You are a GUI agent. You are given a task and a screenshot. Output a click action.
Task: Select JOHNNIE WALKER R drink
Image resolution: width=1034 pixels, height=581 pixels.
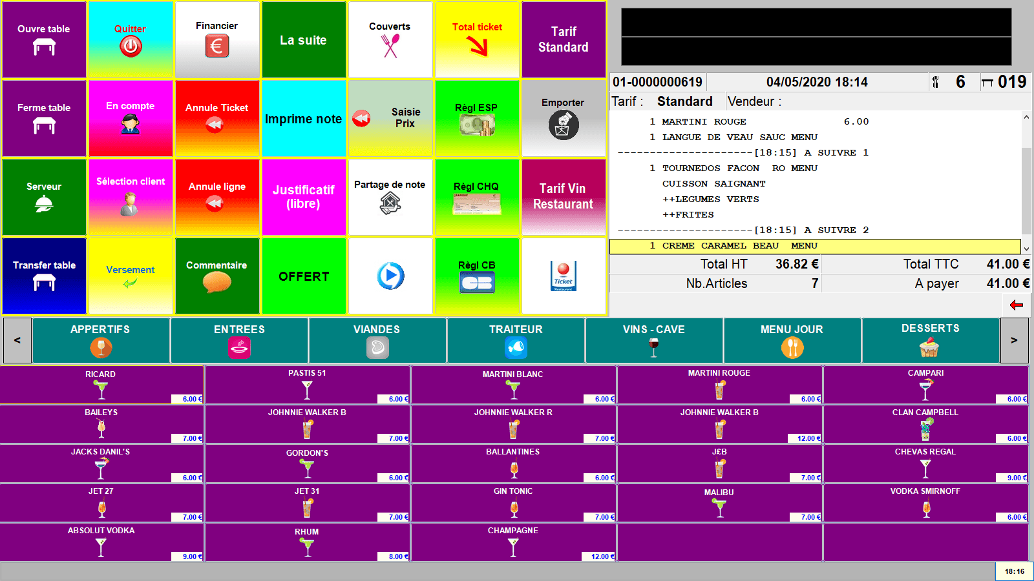514,425
